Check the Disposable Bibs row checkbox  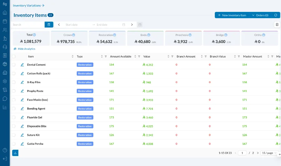pos(14,126)
